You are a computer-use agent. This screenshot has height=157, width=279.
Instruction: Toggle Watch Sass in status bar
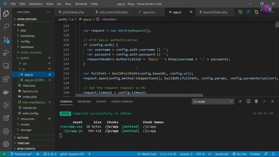coord(147,154)
